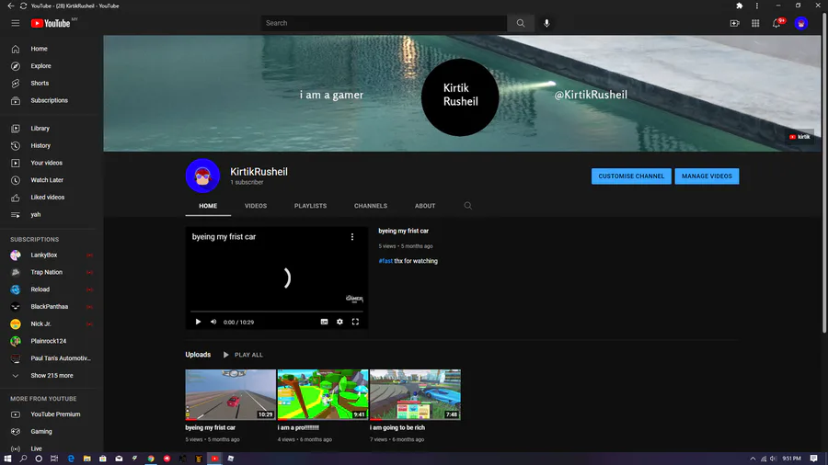Open the byeing my frist car thumbnail

[230, 394]
